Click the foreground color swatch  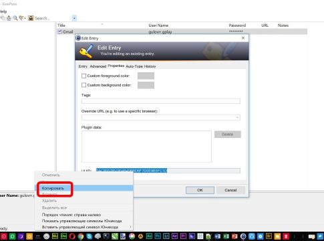tap(146, 76)
